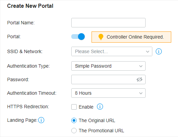Click the Enable label for HTTPS Redirection
The width and height of the screenshot is (178, 137).
(x=86, y=107)
